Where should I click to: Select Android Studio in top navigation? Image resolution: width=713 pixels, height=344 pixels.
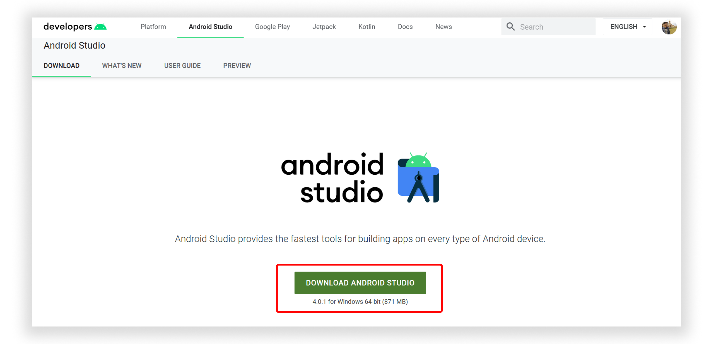tap(210, 27)
